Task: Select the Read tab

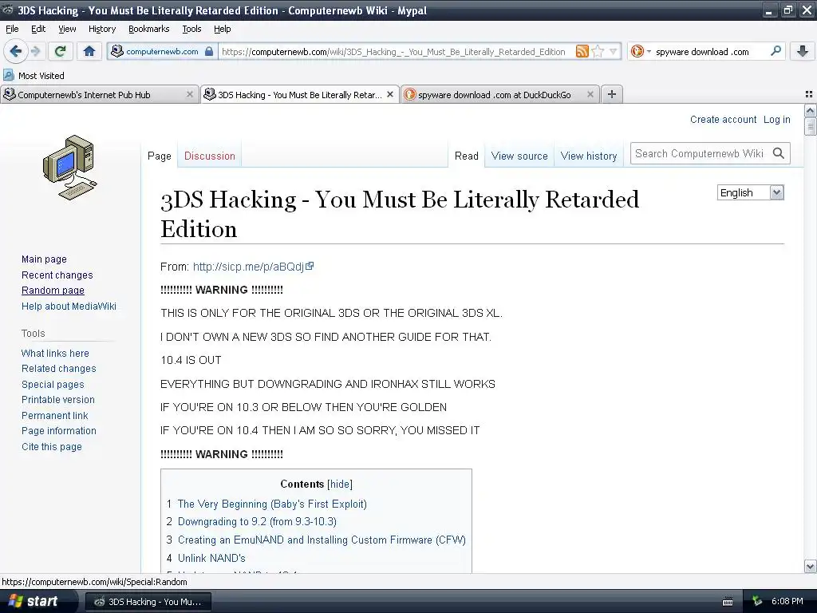Action: tap(466, 156)
